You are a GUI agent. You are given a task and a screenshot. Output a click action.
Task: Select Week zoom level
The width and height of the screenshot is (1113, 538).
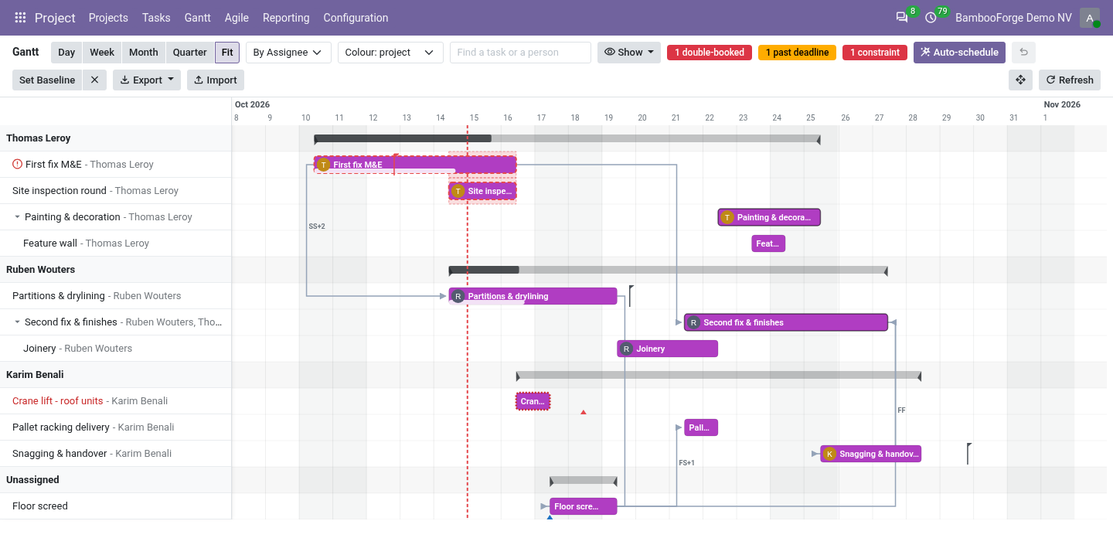tap(102, 53)
